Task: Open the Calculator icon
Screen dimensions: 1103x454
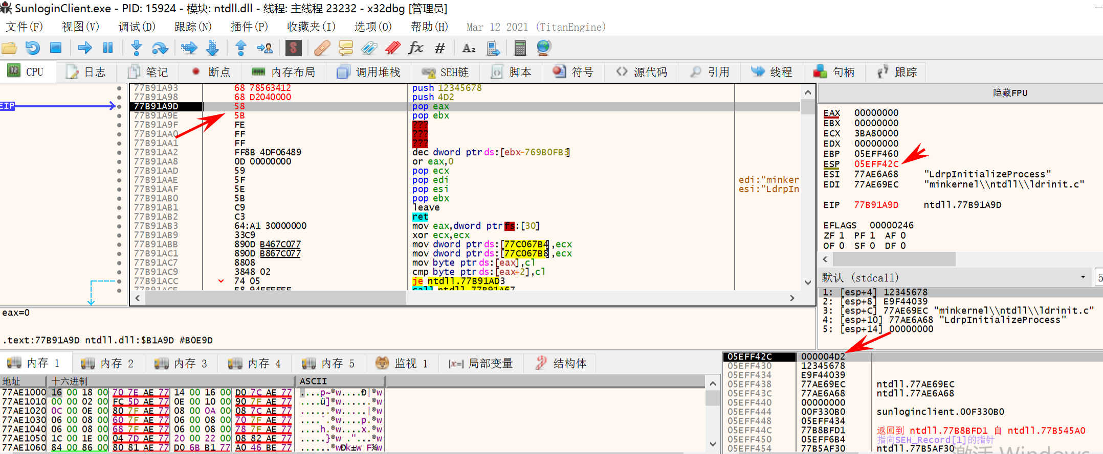Action: coord(520,48)
